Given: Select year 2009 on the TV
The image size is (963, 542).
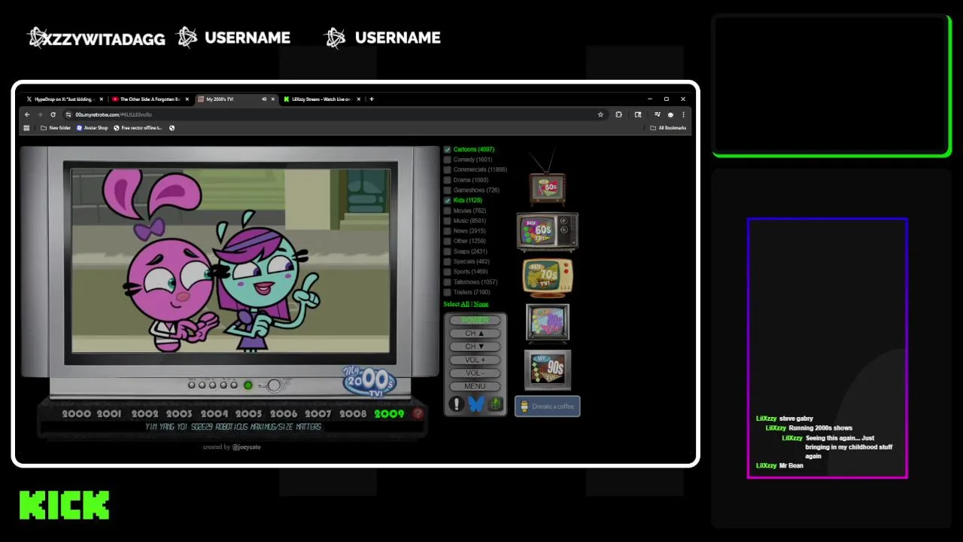Looking at the screenshot, I should click(389, 413).
